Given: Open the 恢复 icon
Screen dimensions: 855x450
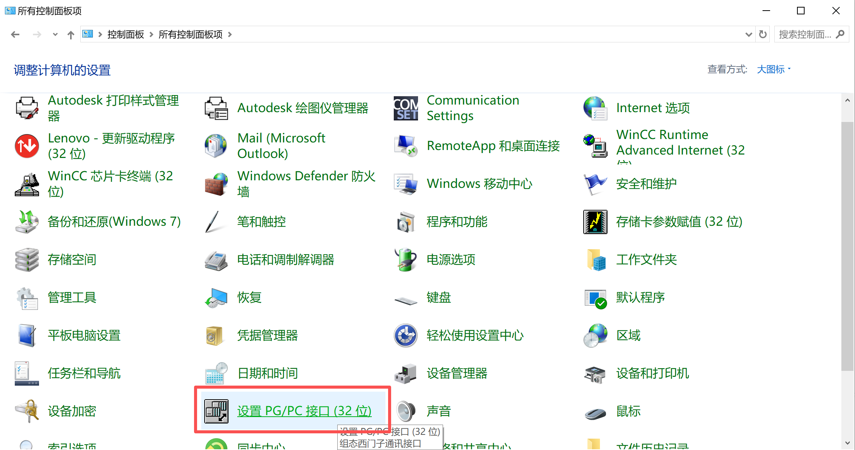Looking at the screenshot, I should [x=216, y=297].
